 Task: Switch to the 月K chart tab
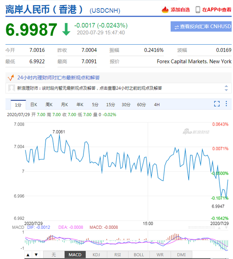64,105
